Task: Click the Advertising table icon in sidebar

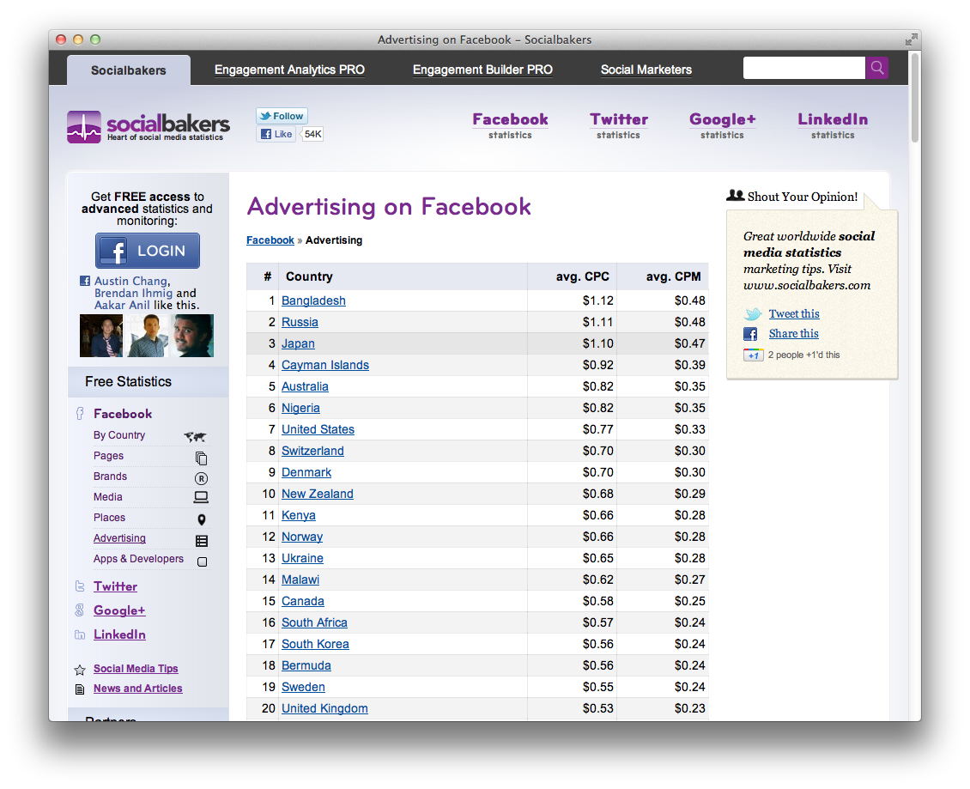Action: [202, 541]
